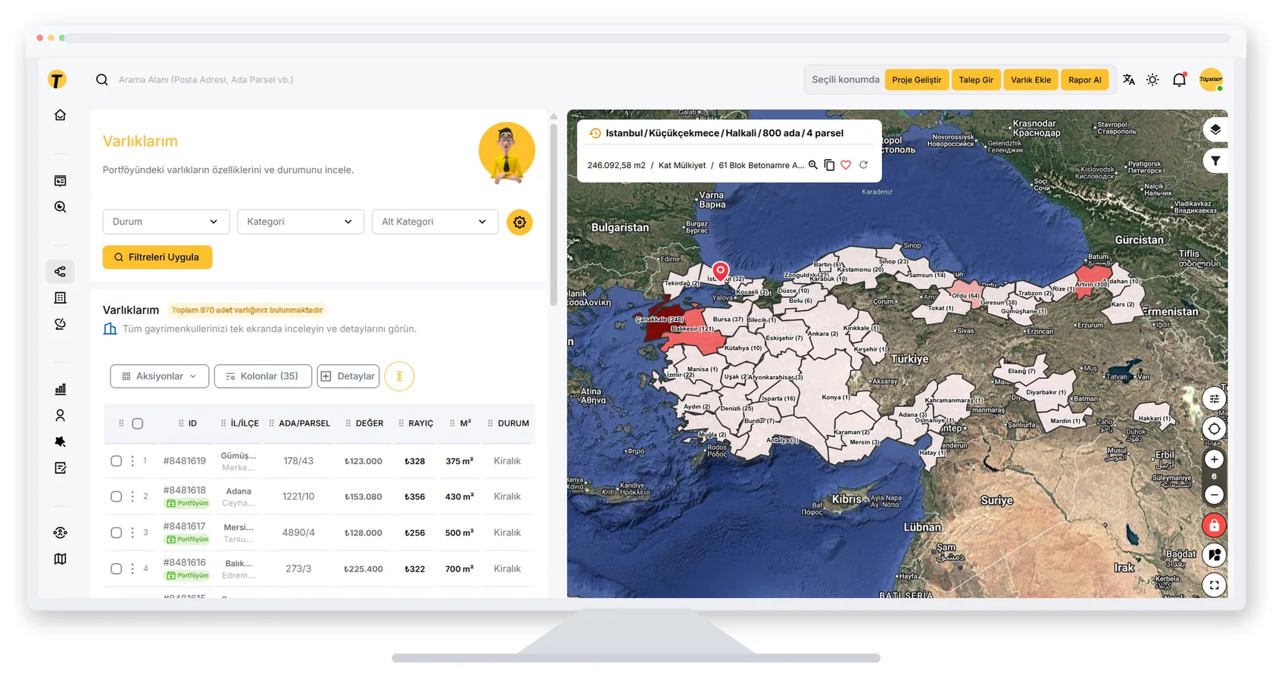The width and height of the screenshot is (1272, 692).
Task: Select the header select-all checkbox
Action: [x=138, y=424]
